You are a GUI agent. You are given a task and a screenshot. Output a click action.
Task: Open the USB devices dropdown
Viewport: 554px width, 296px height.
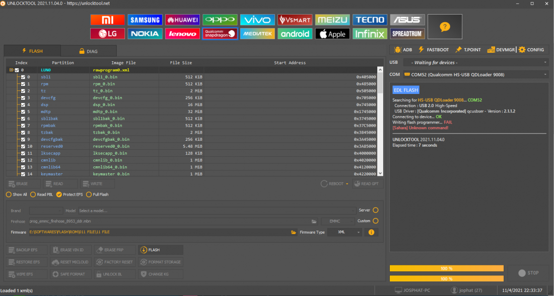coord(475,62)
